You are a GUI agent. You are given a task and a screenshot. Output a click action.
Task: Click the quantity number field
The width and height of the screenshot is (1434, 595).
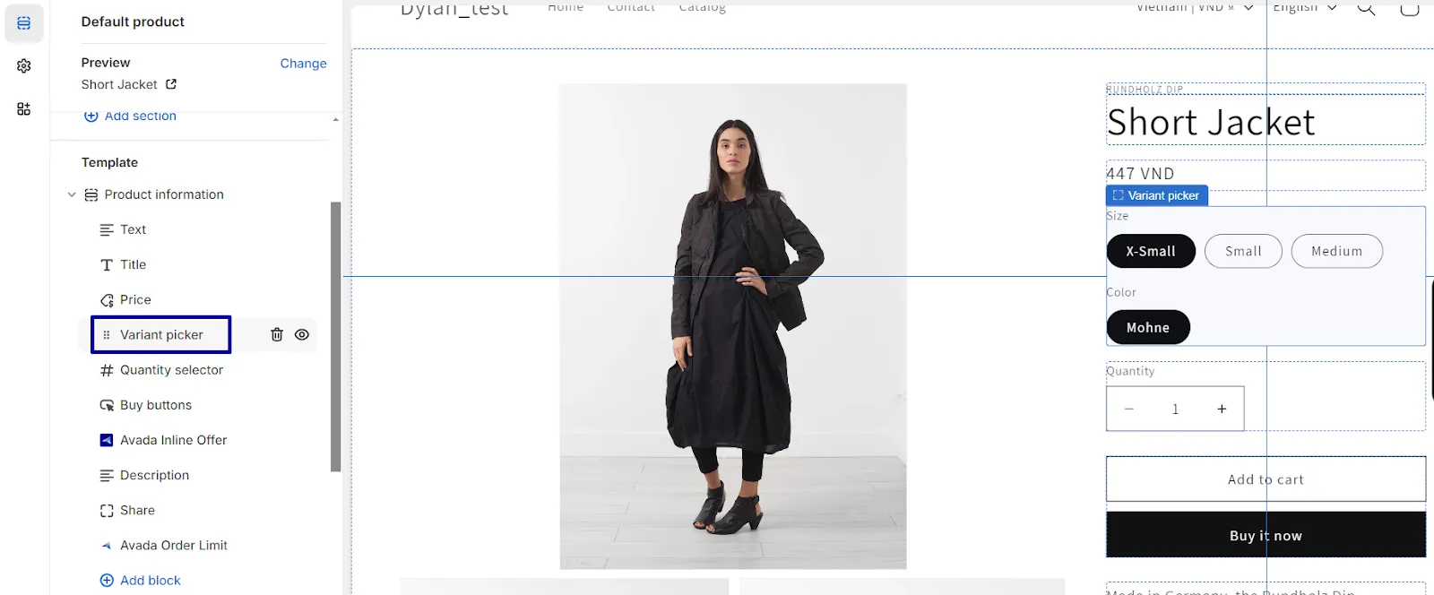[1175, 409]
